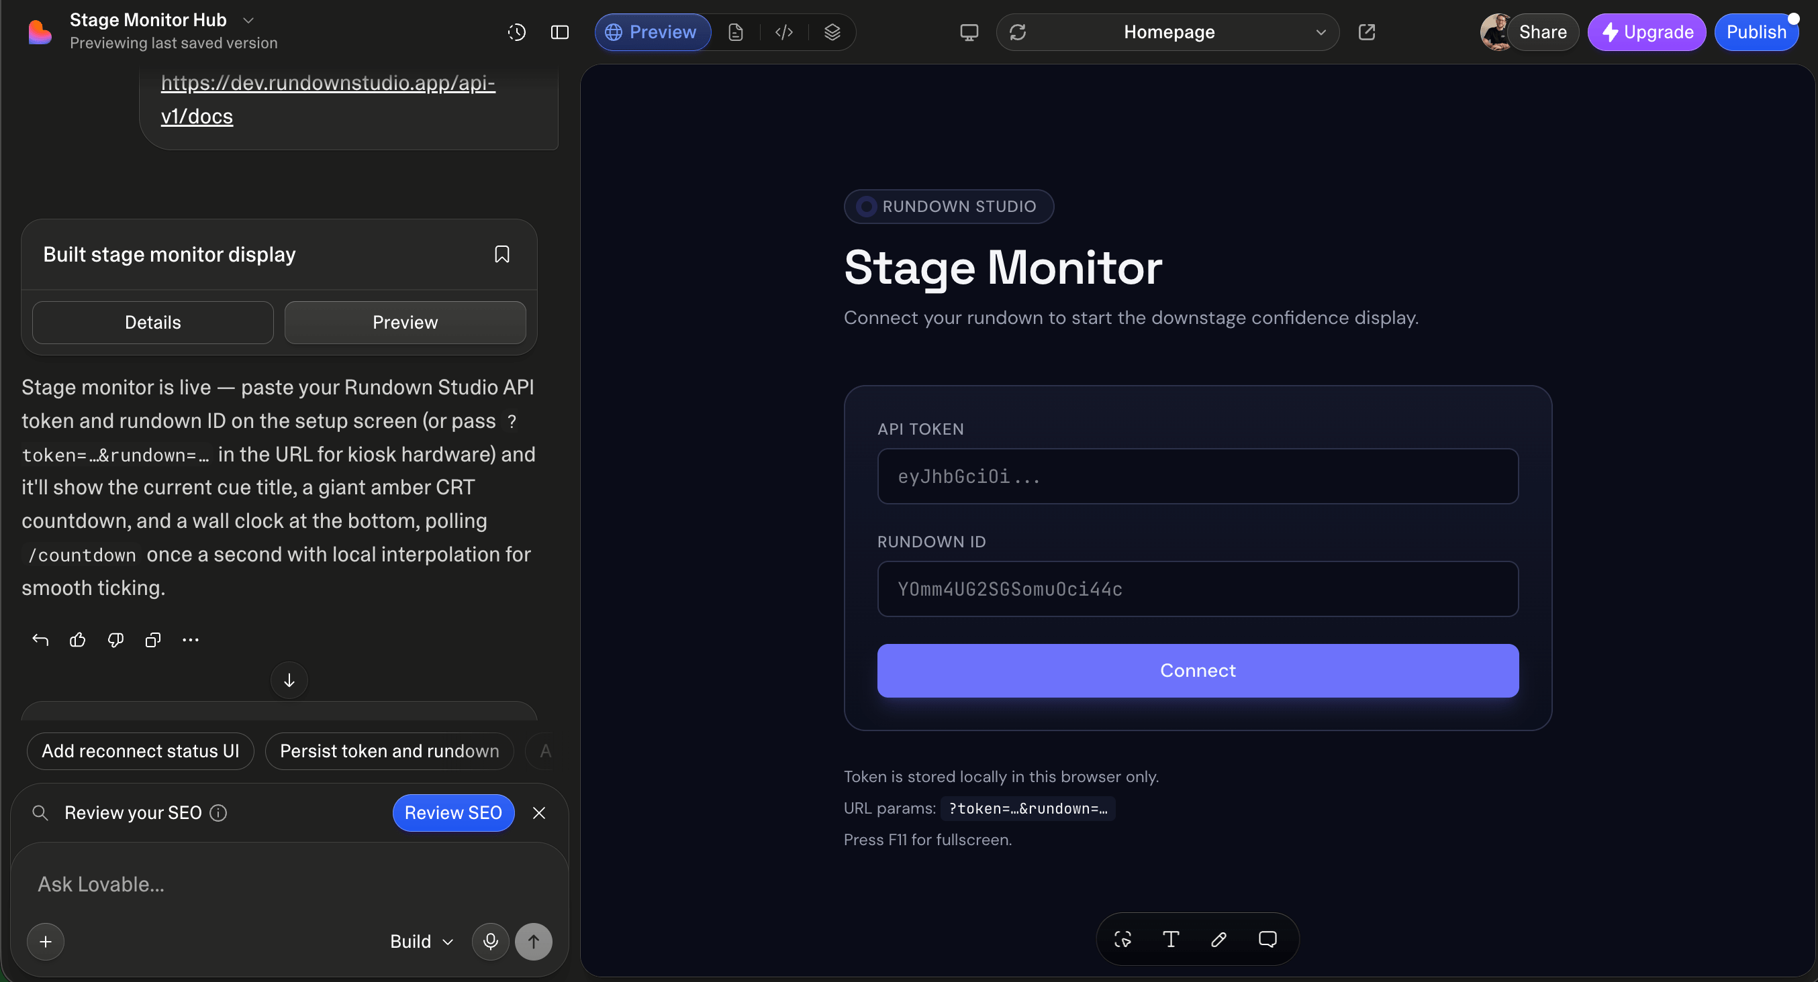This screenshot has height=982, width=1818.
Task: Open preview in new tab icon
Action: coord(1367,32)
